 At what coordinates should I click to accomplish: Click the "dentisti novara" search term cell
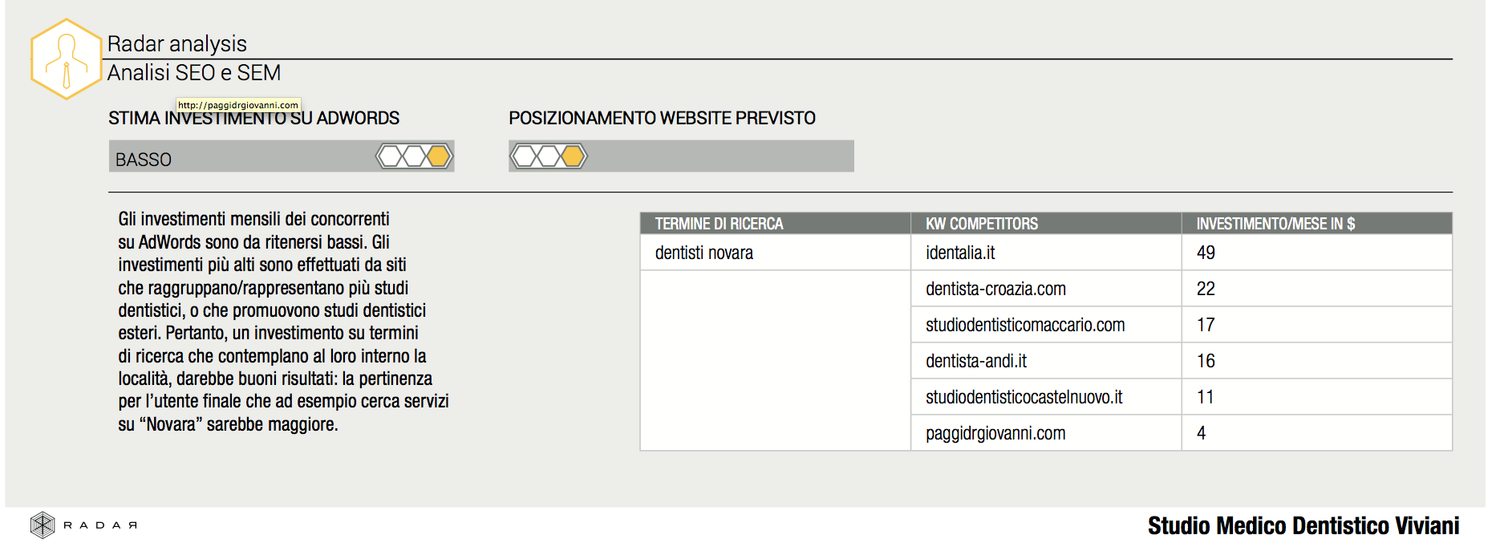click(703, 253)
